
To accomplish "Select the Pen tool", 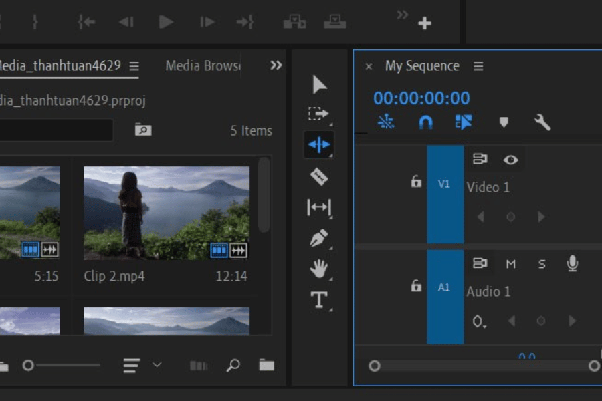I will (319, 239).
